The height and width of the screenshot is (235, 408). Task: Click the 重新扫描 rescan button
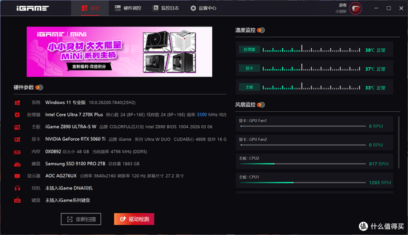click(x=81, y=219)
